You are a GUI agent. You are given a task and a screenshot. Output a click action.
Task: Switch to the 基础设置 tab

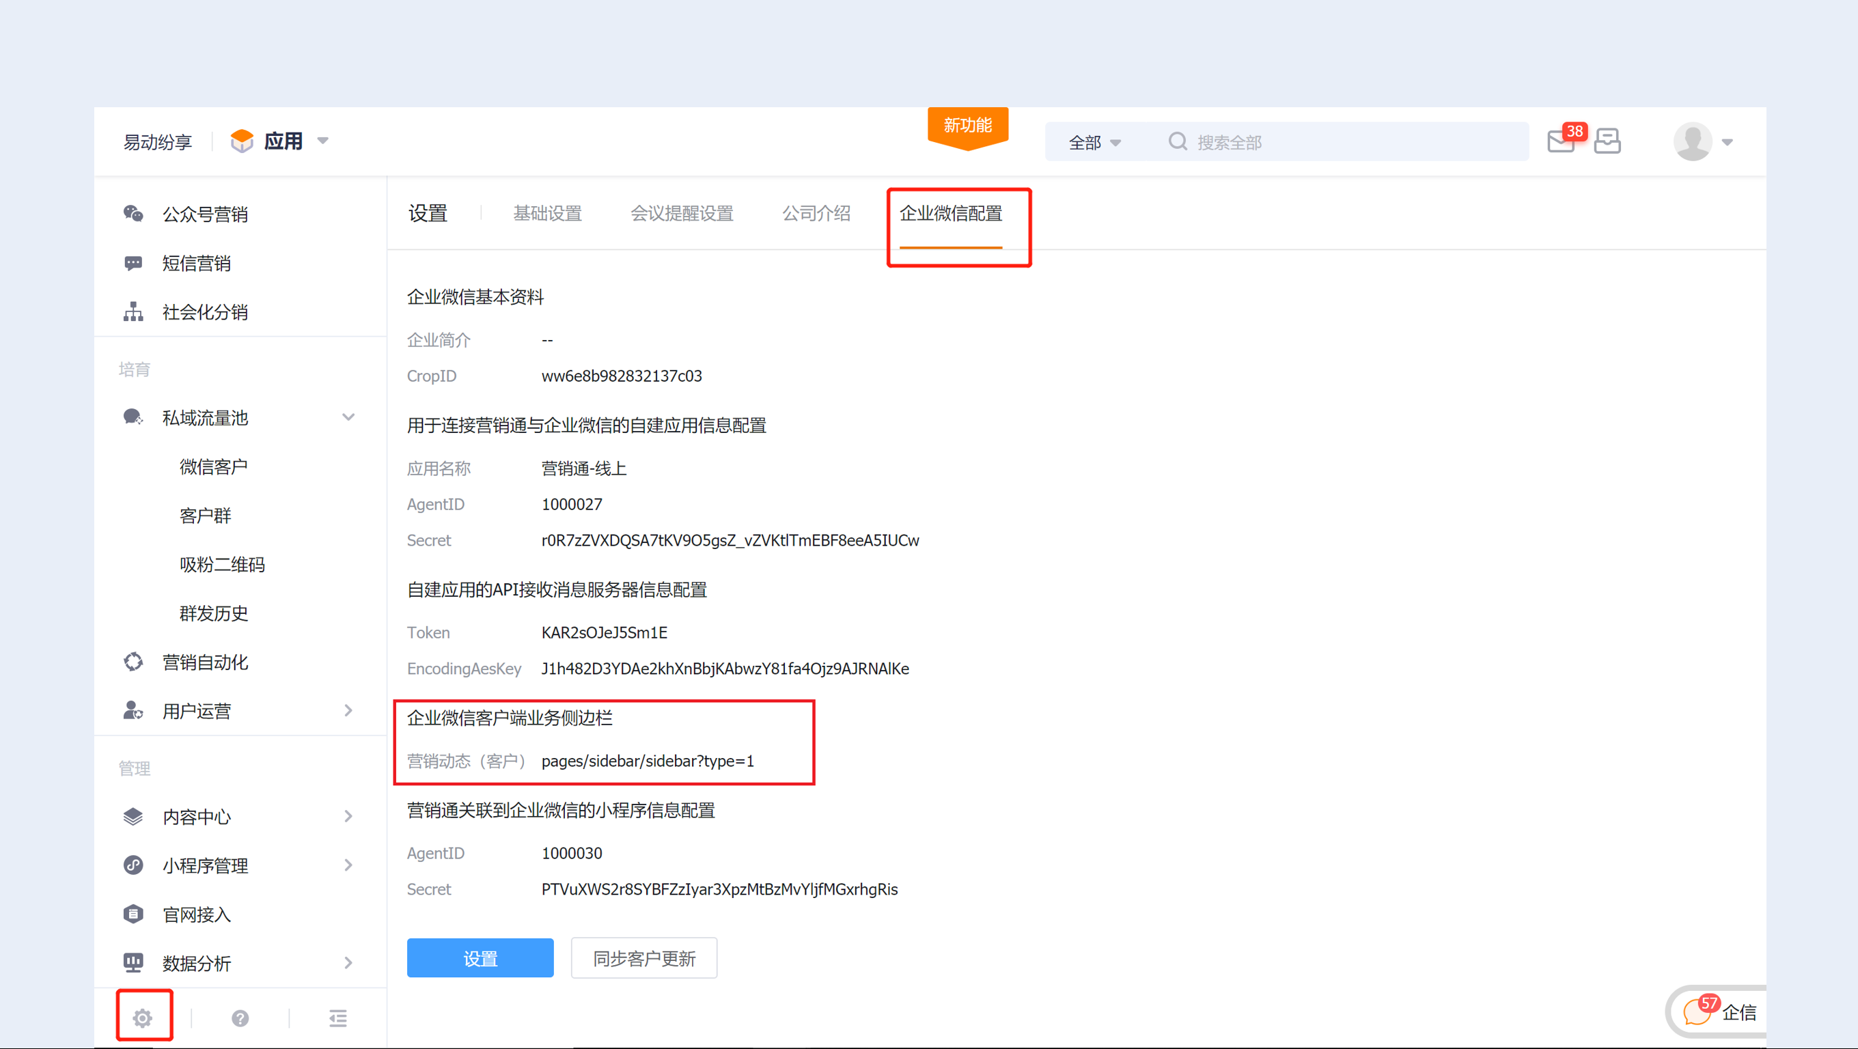point(547,213)
